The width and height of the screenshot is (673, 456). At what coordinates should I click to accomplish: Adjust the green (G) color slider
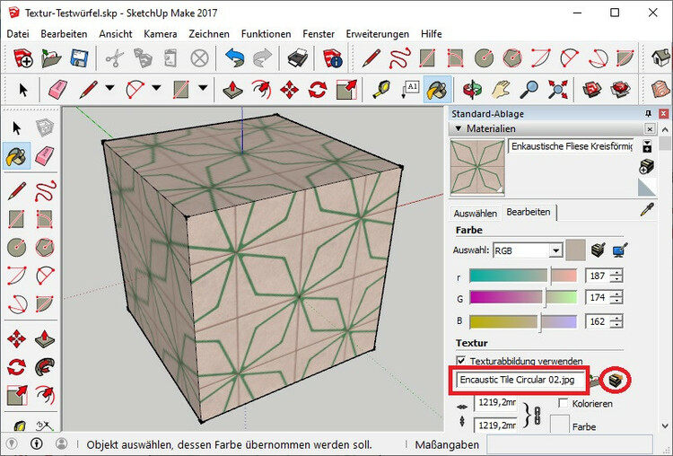(523, 297)
